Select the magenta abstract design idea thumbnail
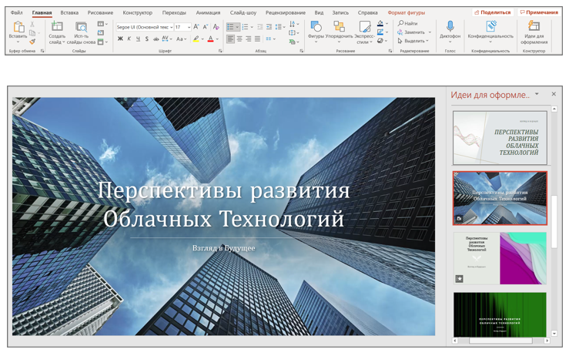The image size is (569, 356). pyautogui.click(x=500, y=258)
